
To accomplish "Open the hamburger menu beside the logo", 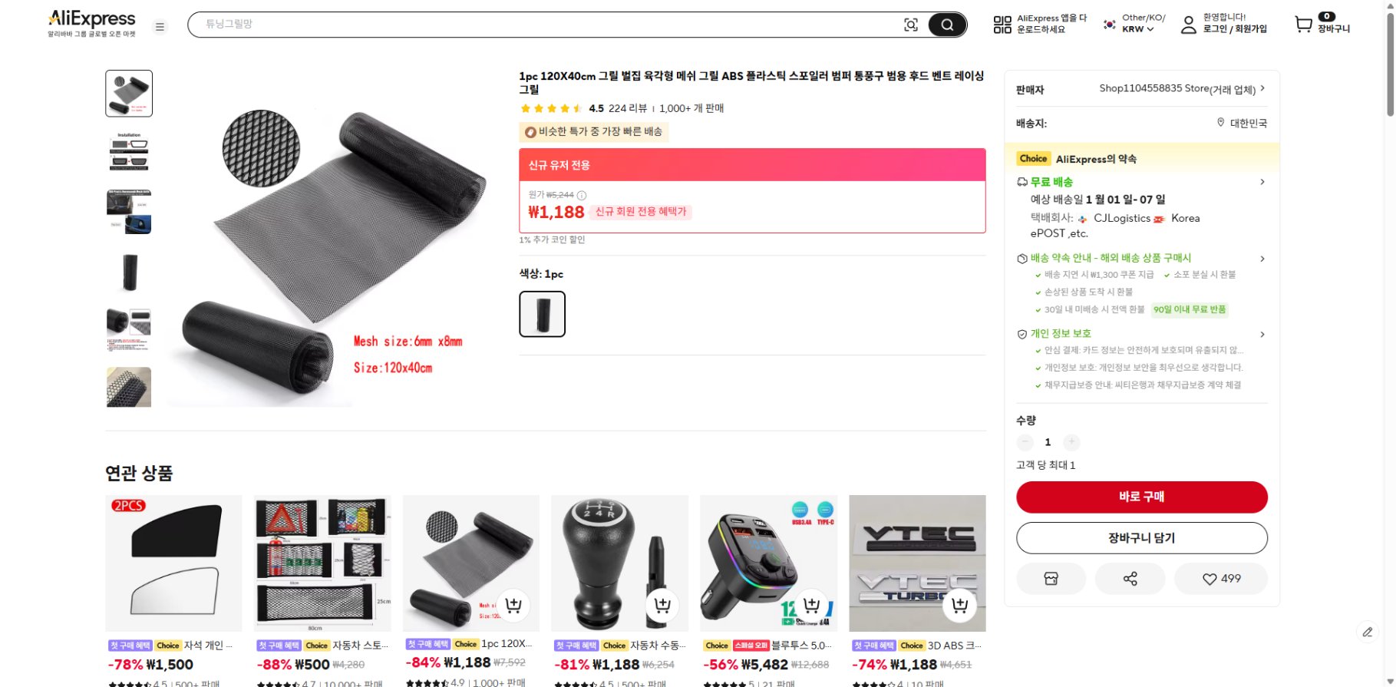I will coord(160,26).
